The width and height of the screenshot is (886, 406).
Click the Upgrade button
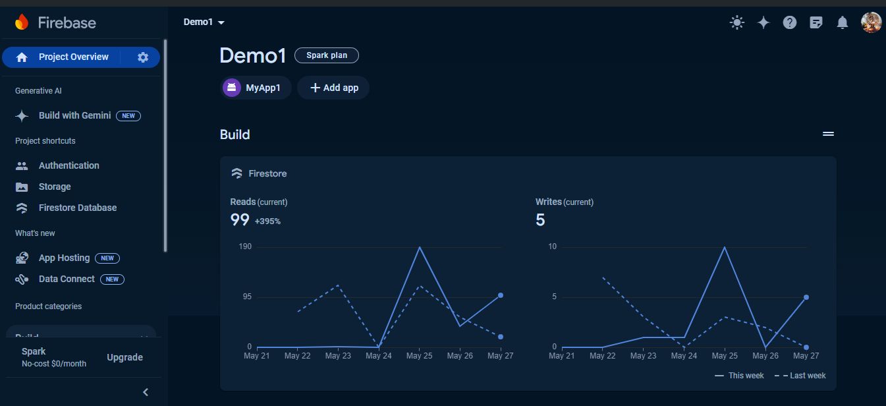point(125,357)
